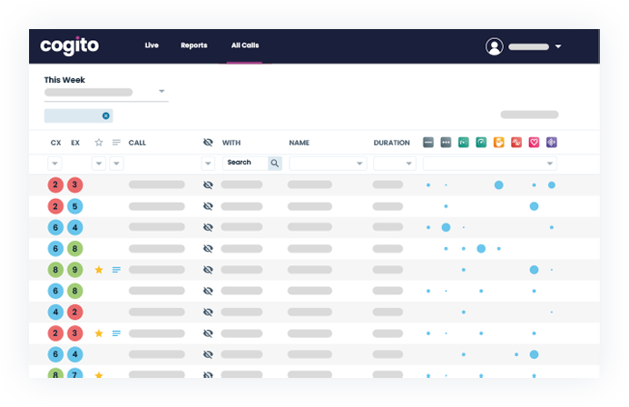629x407 pixels.
Task: Click the hidden-eye icon in the column header
Action: pos(208,143)
